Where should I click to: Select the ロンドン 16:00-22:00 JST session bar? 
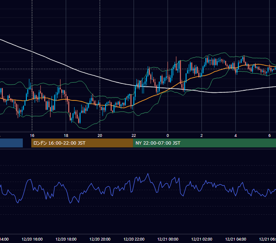82,143
